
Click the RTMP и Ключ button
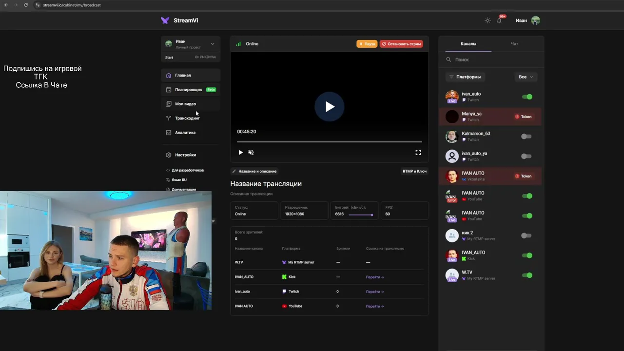point(414,171)
